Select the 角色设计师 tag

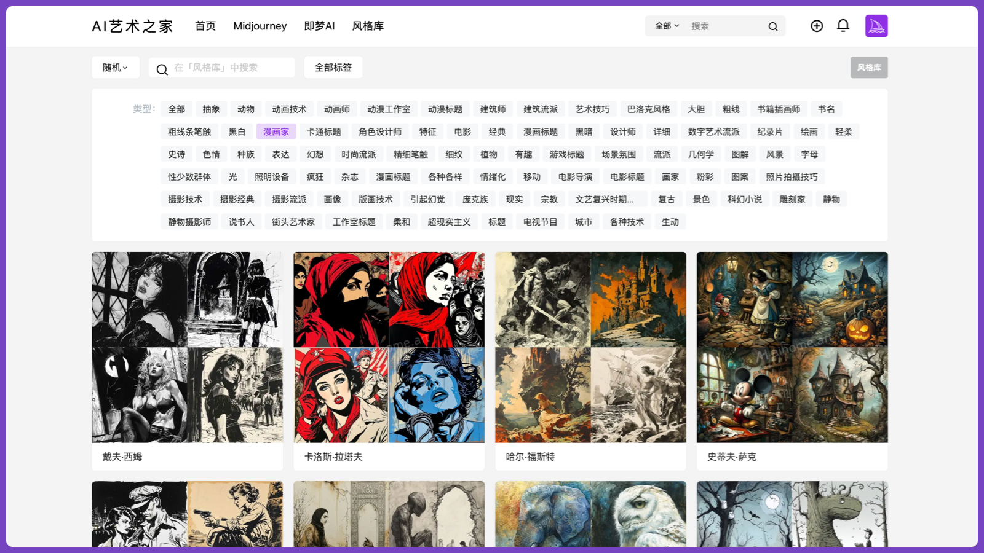click(x=380, y=131)
